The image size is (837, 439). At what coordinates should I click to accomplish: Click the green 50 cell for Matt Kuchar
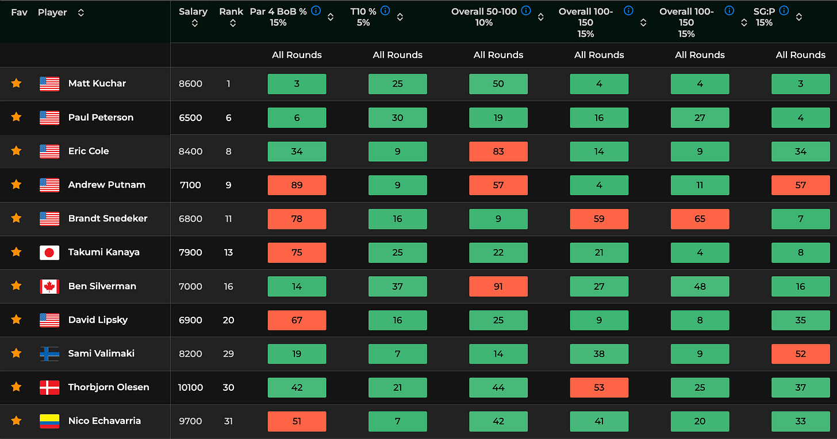coord(498,84)
